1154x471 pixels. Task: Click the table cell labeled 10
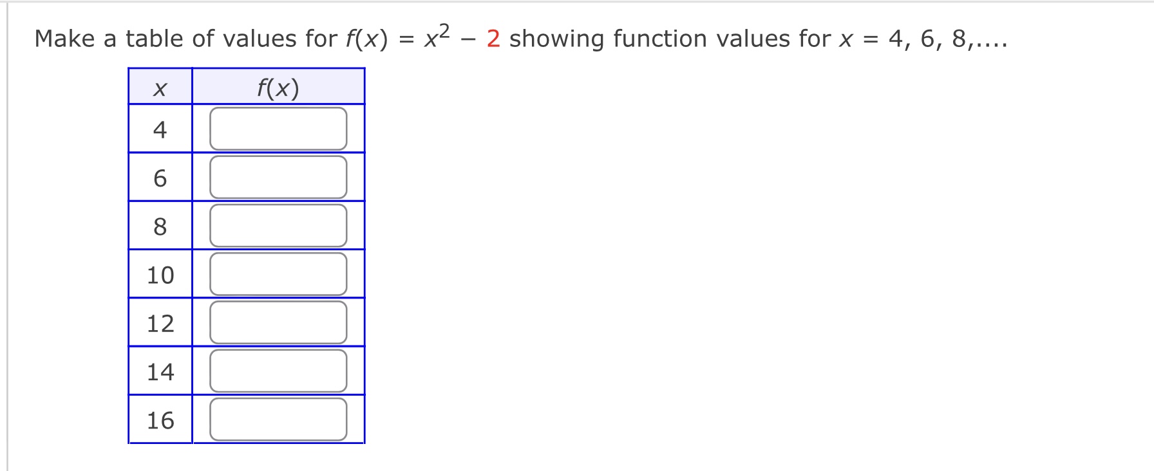coord(160,275)
